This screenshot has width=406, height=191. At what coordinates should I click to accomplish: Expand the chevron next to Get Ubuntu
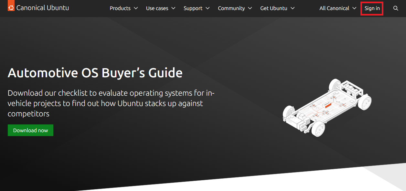(x=293, y=8)
